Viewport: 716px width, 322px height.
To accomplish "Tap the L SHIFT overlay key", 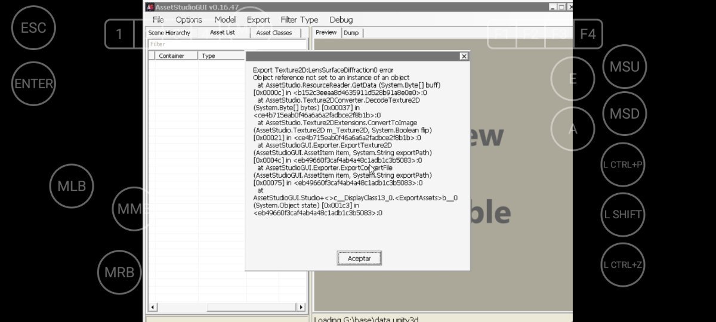I will [622, 215].
